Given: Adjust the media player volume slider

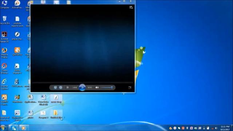Looking at the screenshot, I should click(x=107, y=88).
